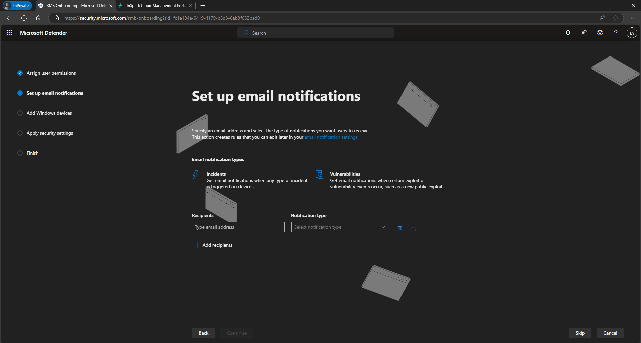This screenshot has height=343, width=641.
Task: Focus the Type email address field
Action: pyautogui.click(x=238, y=227)
